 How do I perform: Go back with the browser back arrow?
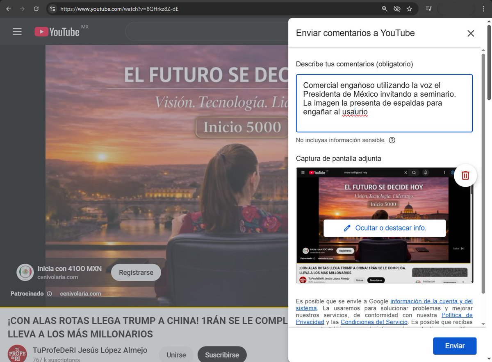tap(8, 9)
